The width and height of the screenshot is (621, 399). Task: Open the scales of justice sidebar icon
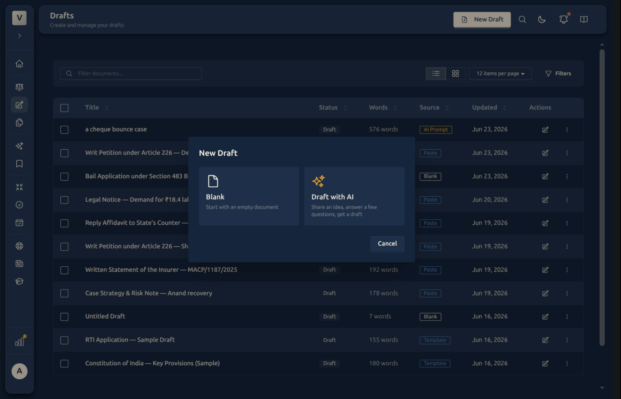(19, 87)
